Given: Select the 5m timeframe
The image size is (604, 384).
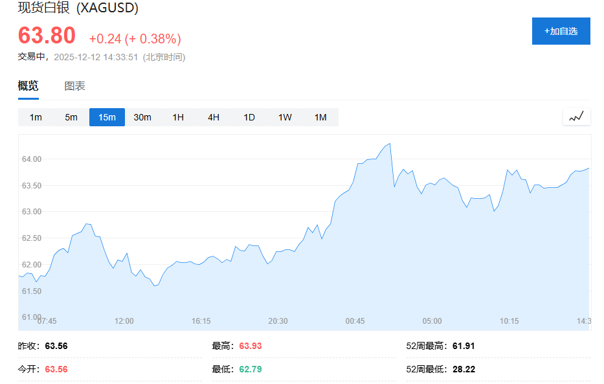Looking at the screenshot, I should tap(71, 117).
